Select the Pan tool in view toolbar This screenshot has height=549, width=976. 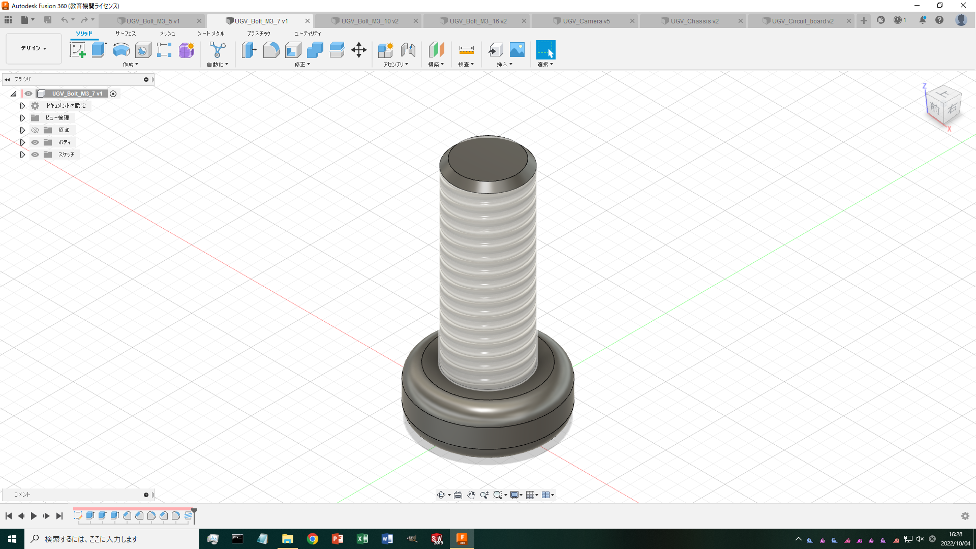point(471,495)
